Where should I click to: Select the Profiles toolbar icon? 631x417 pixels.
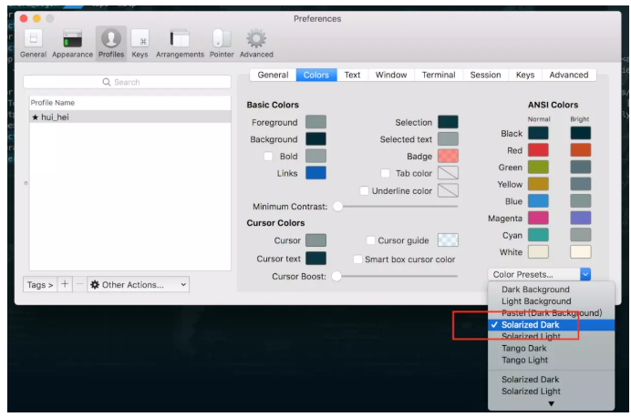[111, 42]
